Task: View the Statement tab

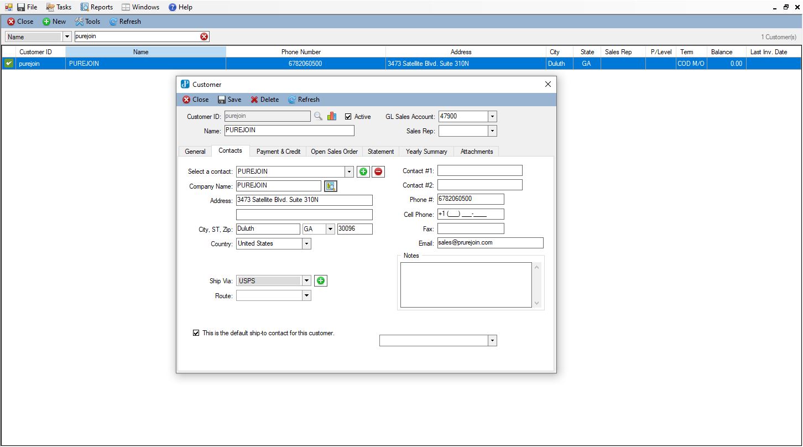Action: (x=381, y=152)
